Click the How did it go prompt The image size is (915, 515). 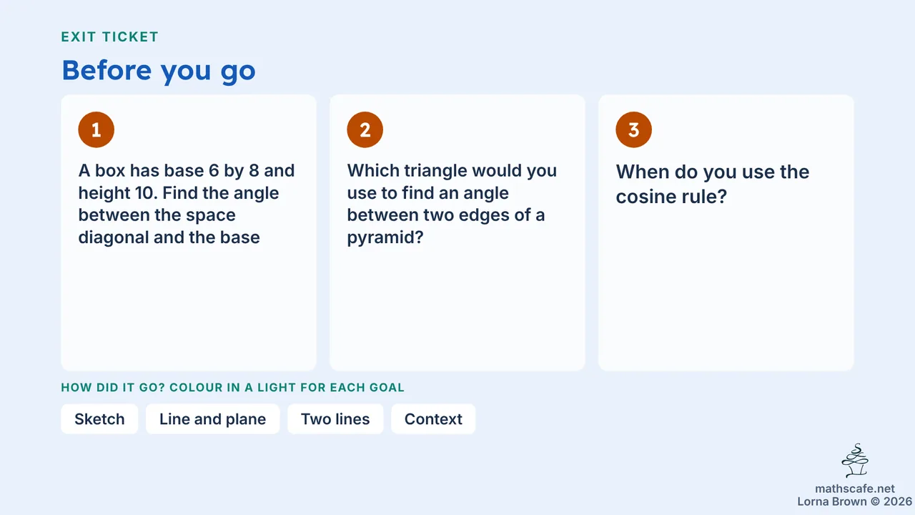pos(233,388)
